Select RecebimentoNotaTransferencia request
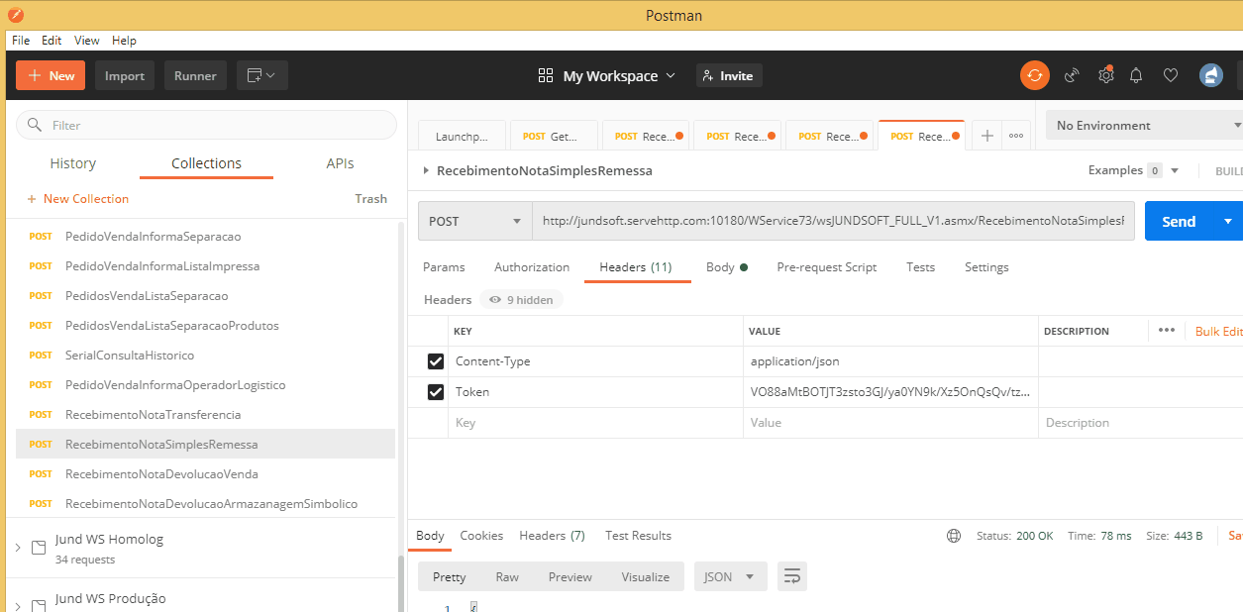This screenshot has width=1243, height=612. point(153,414)
